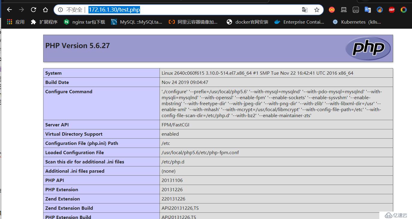
Task: Click the API220131226,TS build value
Action: click(180, 208)
